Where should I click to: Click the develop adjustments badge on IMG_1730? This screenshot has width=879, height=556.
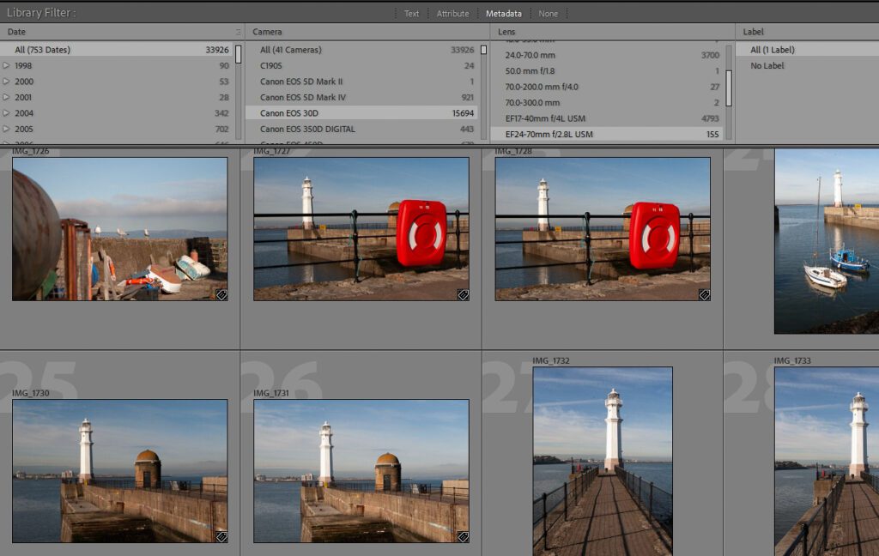tap(221, 536)
